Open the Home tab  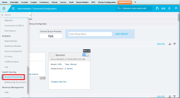point(5,2)
